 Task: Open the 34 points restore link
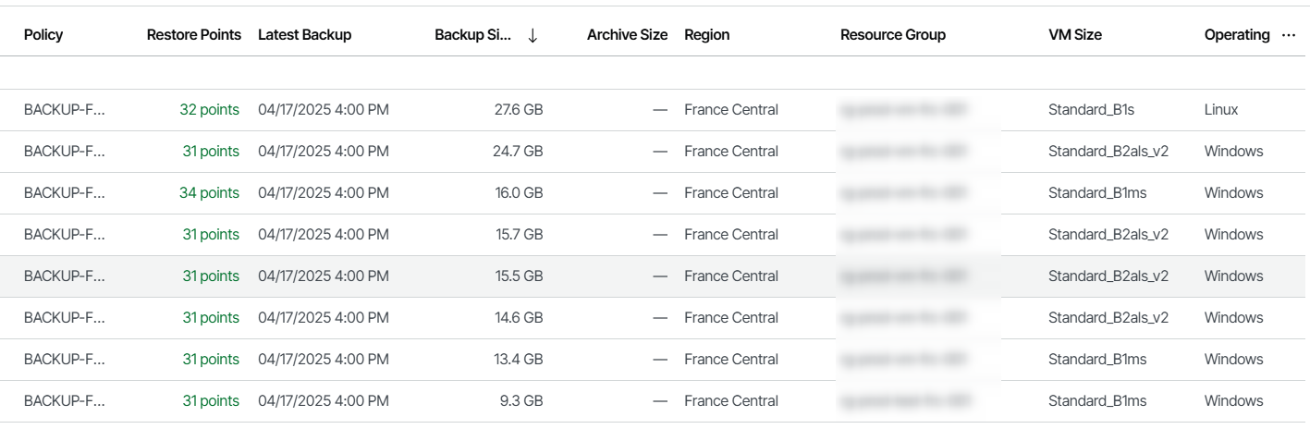pyautogui.click(x=209, y=193)
